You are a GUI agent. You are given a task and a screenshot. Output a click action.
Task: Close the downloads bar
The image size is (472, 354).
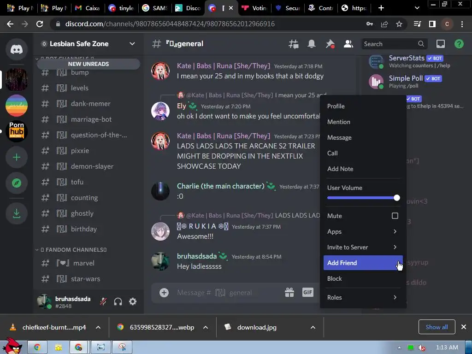click(x=464, y=327)
